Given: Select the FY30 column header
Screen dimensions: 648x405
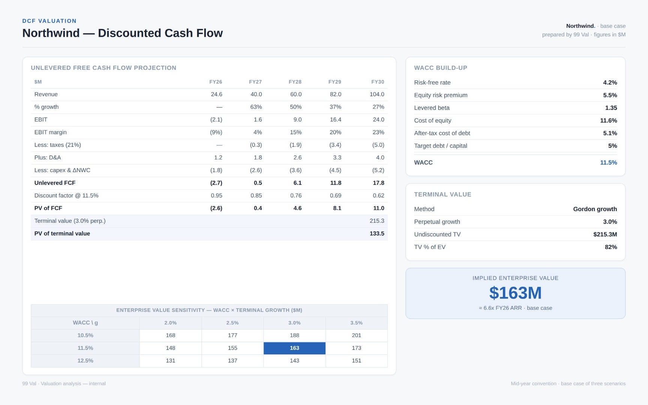Looking at the screenshot, I should coord(378,82).
